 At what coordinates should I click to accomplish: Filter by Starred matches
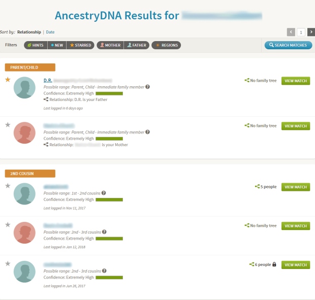80,45
